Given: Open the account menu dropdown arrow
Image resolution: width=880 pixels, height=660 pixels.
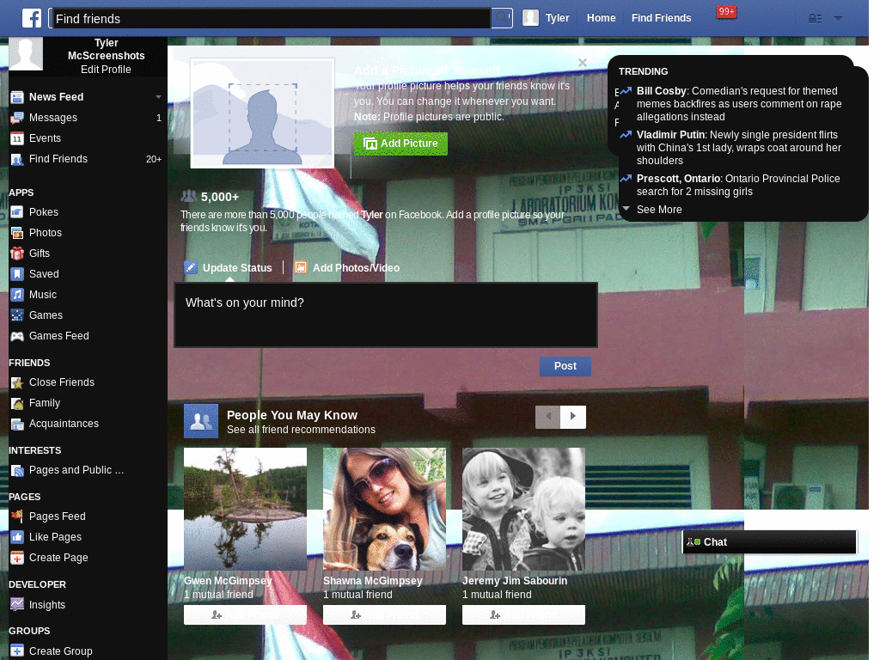Looking at the screenshot, I should click(839, 18).
